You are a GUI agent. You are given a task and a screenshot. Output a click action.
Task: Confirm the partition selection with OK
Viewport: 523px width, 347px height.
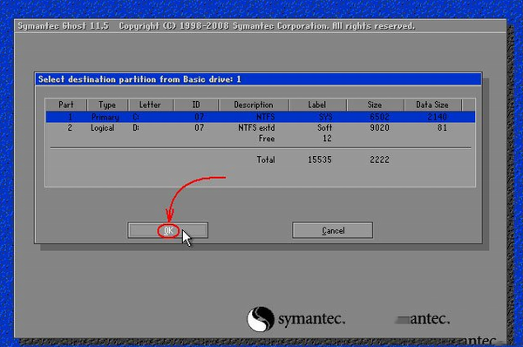click(x=167, y=230)
